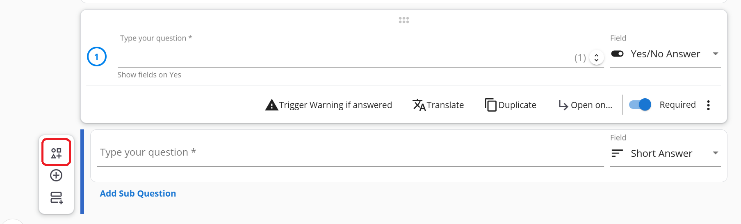Click the Open on... option
The width and height of the screenshot is (741, 224).
[591, 105]
